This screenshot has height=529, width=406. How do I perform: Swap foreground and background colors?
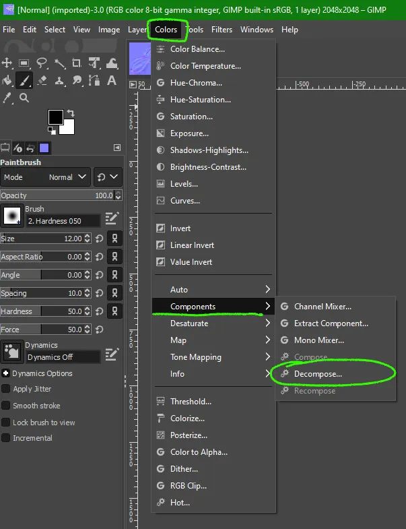(x=70, y=113)
